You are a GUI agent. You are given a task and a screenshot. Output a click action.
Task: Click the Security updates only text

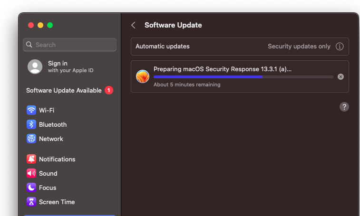click(299, 47)
